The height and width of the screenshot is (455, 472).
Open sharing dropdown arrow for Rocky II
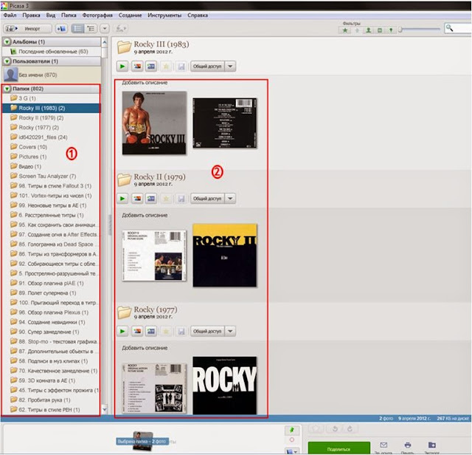pyautogui.click(x=230, y=199)
